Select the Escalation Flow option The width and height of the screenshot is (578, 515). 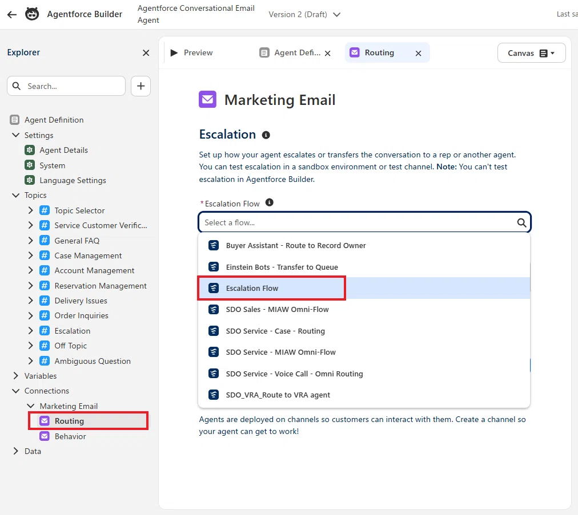click(x=364, y=288)
